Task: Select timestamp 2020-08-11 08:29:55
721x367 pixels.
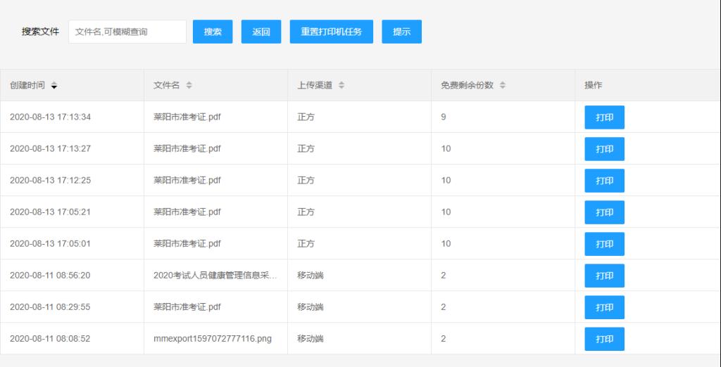Action: (x=50, y=307)
